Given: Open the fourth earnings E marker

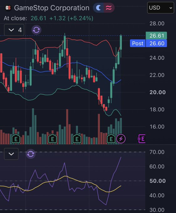Looking at the screenshot, I should [x=111, y=139].
